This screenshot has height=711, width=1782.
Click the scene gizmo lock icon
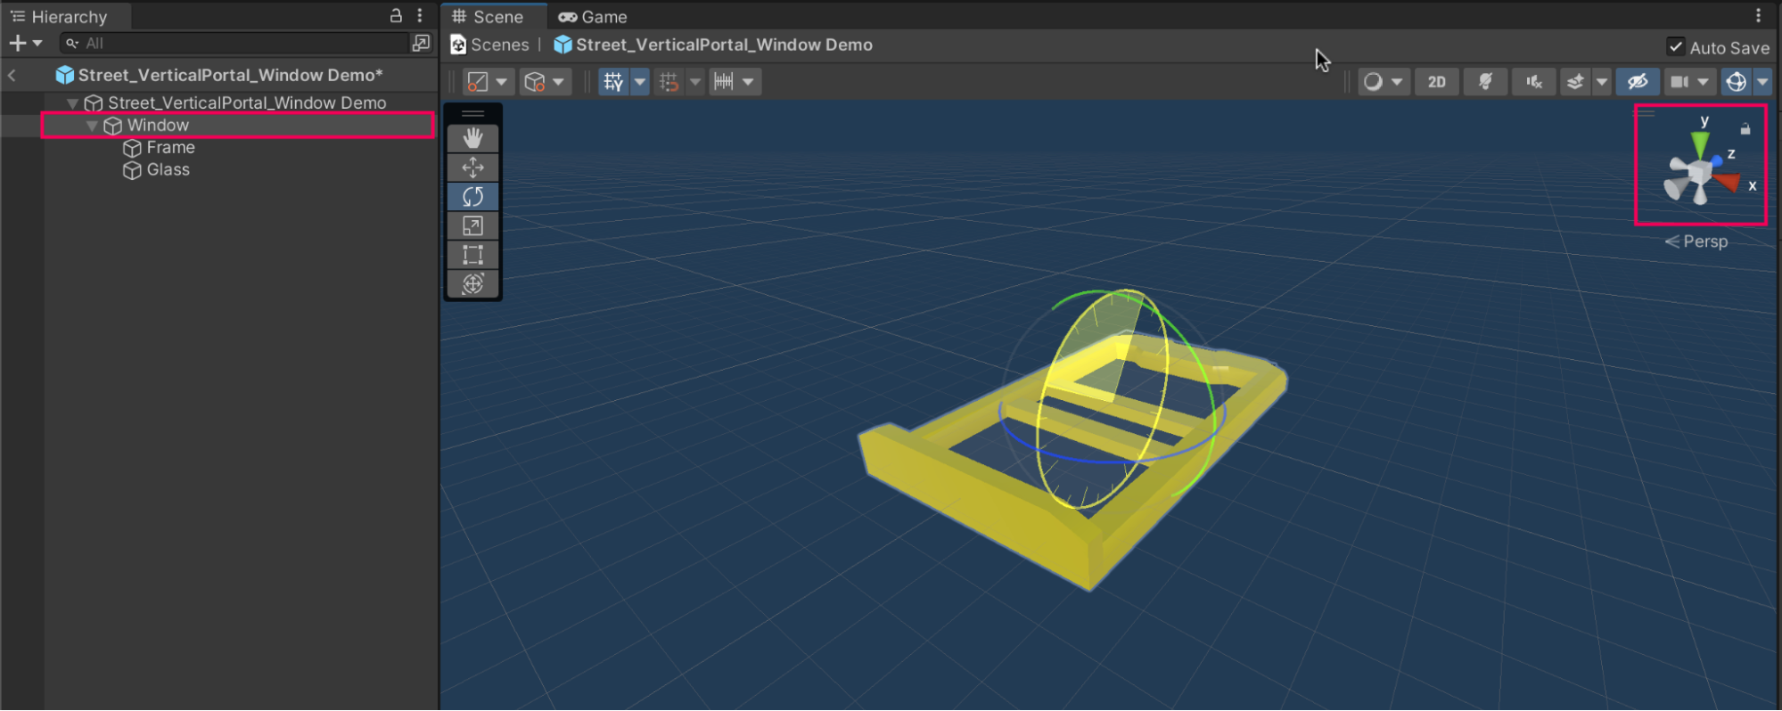(1745, 129)
